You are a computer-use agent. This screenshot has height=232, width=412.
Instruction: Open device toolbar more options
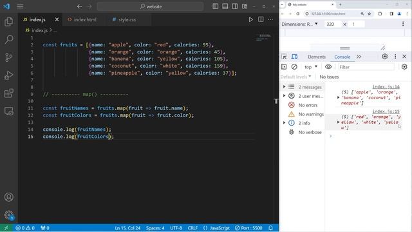coord(403,24)
